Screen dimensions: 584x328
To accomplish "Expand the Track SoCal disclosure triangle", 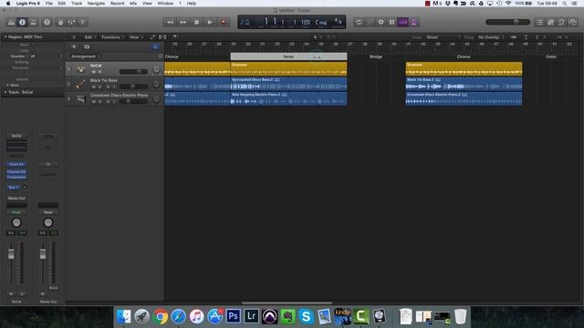I will 5,92.
